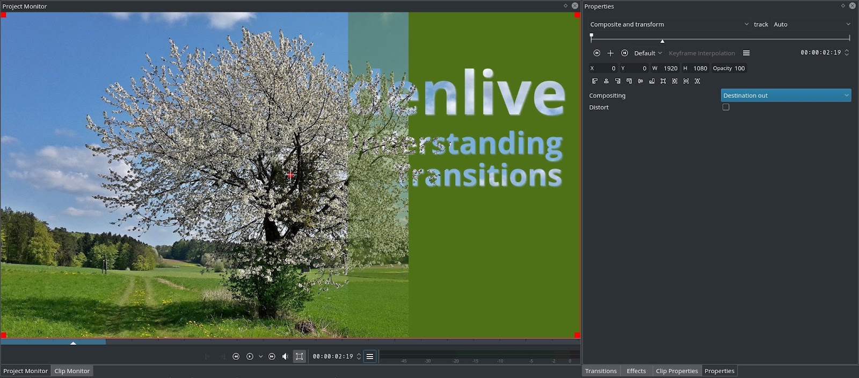This screenshot has width=859, height=378.
Task: Adjust and center in frame icon
Action: (x=675, y=81)
